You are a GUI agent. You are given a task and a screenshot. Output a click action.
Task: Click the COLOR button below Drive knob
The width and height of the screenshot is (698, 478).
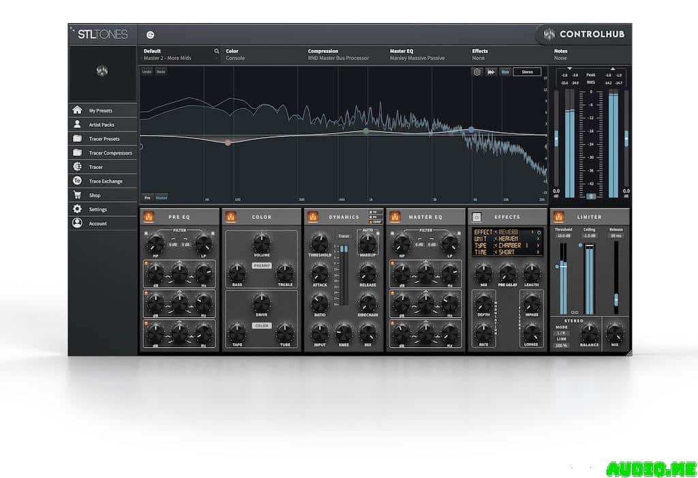click(x=262, y=326)
